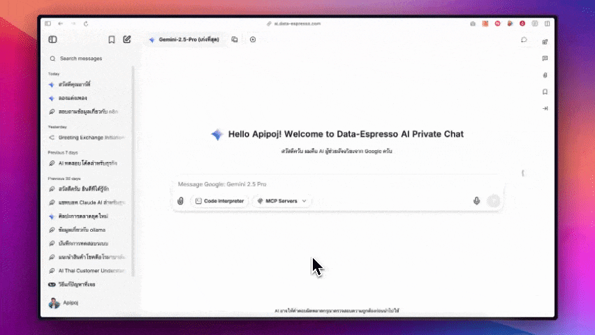This screenshot has width=595, height=335.
Task: Toggle the Code Interpreter button
Action: point(220,201)
